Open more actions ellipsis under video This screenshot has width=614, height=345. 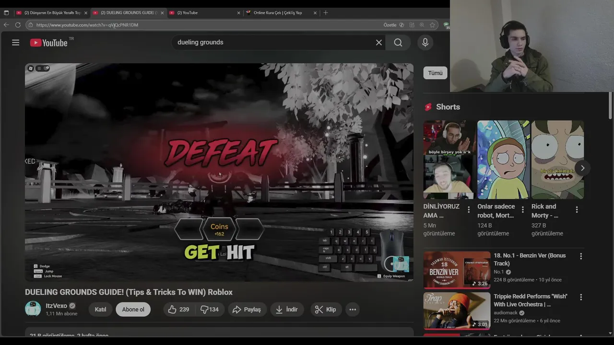point(353,310)
